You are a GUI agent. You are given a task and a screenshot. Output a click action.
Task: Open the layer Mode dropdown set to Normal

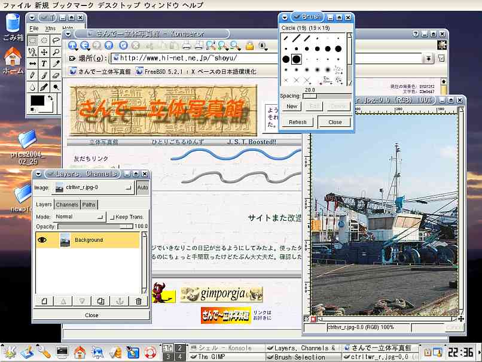[x=79, y=217]
